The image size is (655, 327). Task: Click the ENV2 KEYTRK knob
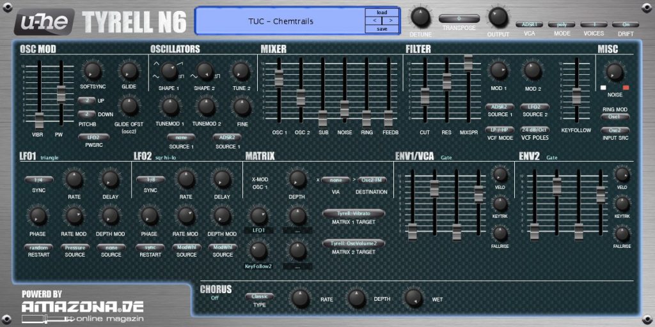[x=622, y=204]
